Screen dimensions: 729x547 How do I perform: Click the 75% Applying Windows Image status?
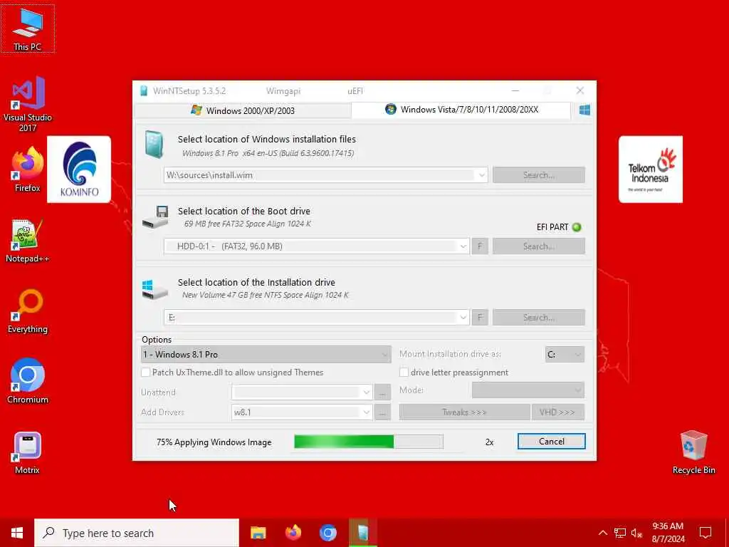click(x=214, y=442)
